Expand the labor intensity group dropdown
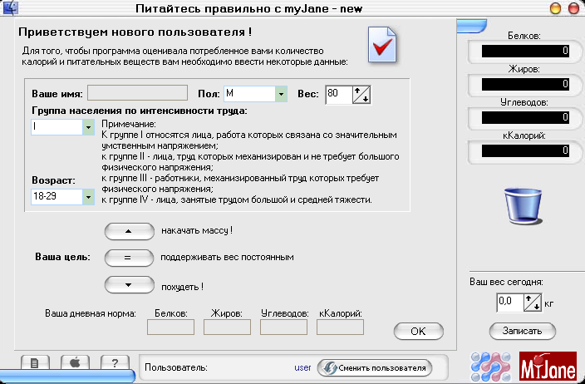Image resolution: width=585 pixels, height=384 pixels. [87, 127]
